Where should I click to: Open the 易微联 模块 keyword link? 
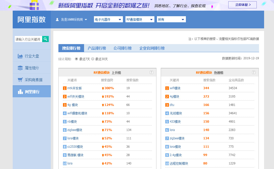click(x=75, y=155)
